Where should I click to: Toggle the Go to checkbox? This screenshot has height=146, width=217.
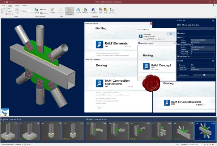(22, 11)
